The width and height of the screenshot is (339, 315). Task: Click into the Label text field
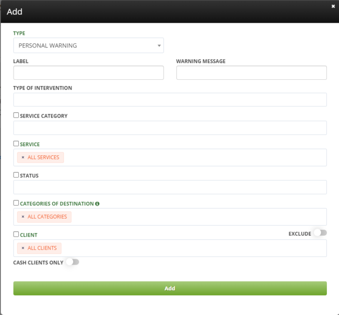[88, 73]
